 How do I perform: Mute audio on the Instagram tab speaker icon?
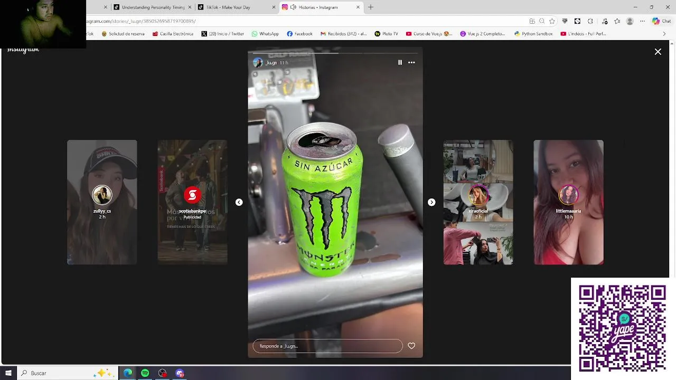coord(293,7)
